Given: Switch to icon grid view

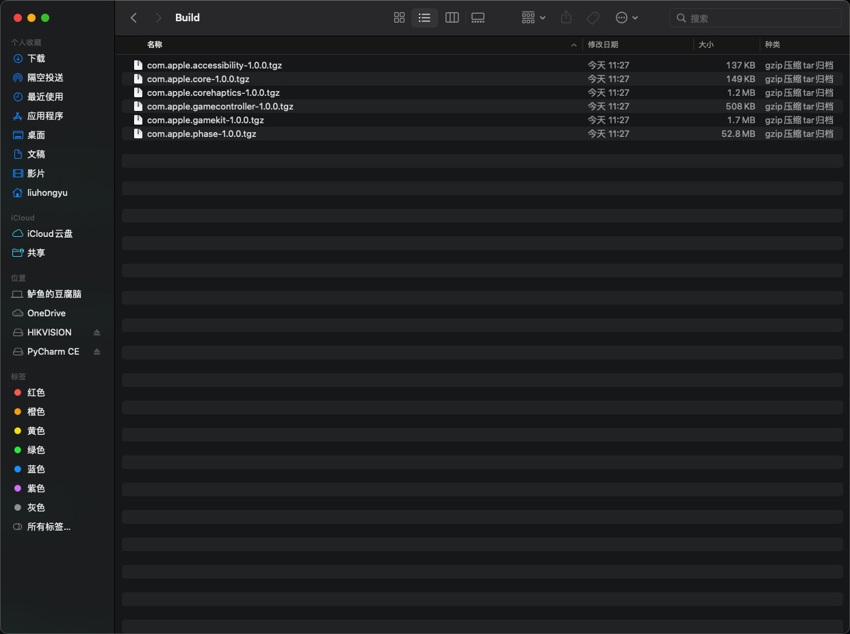Looking at the screenshot, I should coord(400,18).
